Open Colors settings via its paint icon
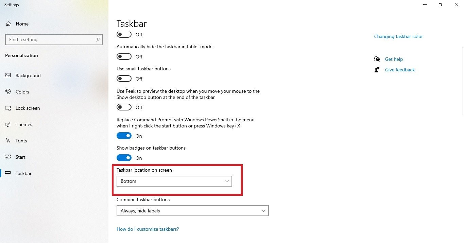 (x=8, y=91)
